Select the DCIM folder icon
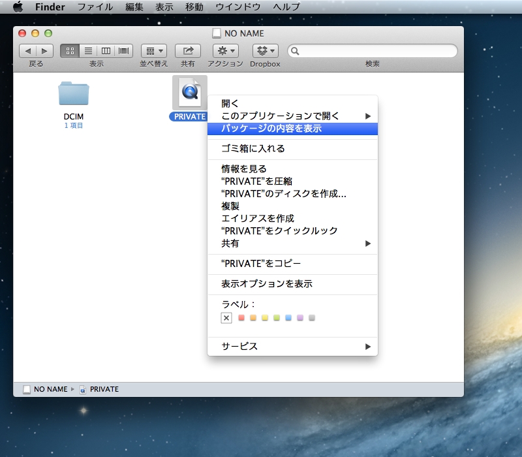This screenshot has height=457, width=522. click(74, 93)
